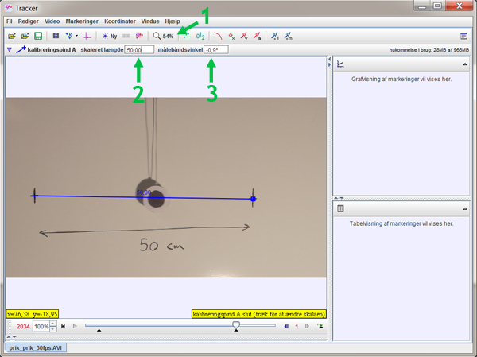This screenshot has height=357, width=477.
Task: Open the Fil menu
Action: [9, 21]
